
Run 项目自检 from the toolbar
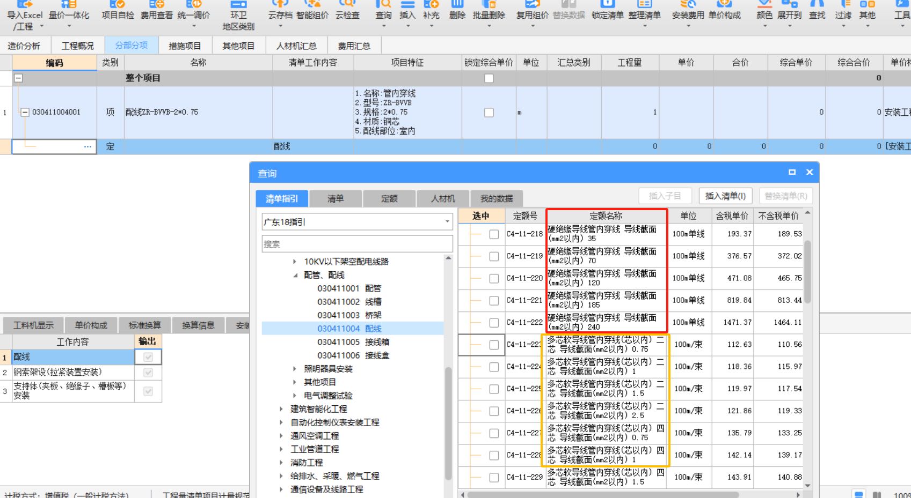coord(118,11)
